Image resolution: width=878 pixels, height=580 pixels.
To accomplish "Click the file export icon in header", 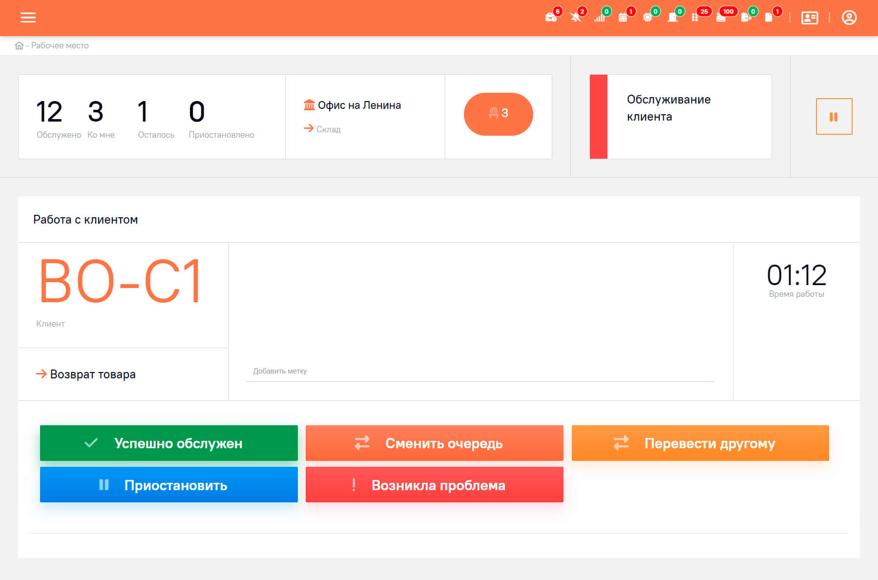I will pos(746,18).
